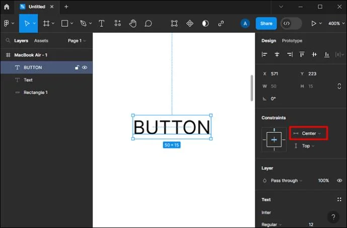347x228 pixels.
Task: Expand Pen tool options arrow
Action: point(90,23)
